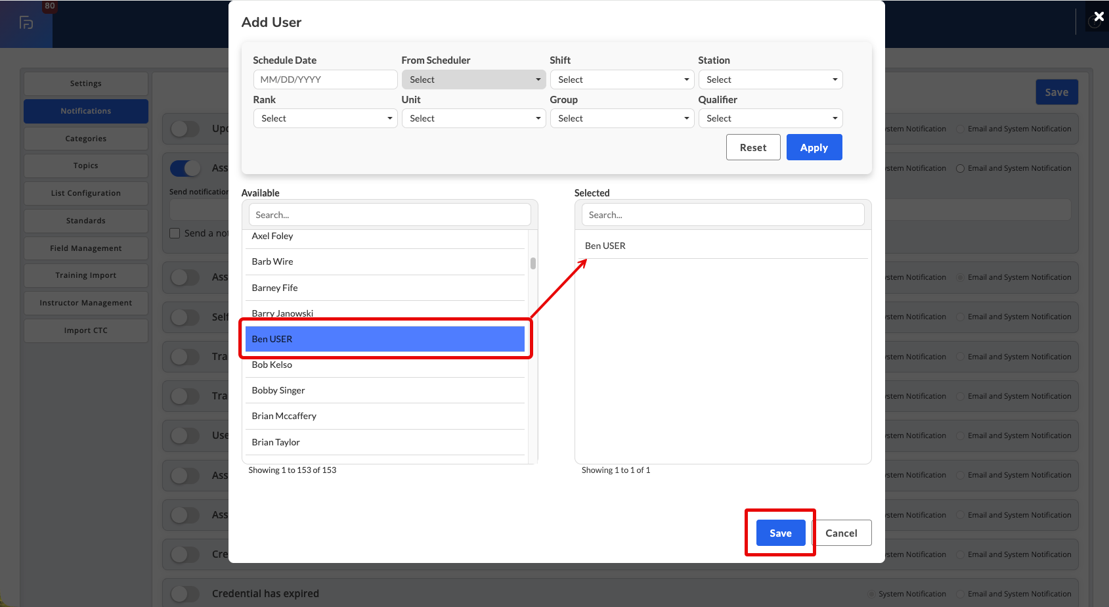Switch to Instructor Management tab
1109x607 pixels.
(86, 303)
